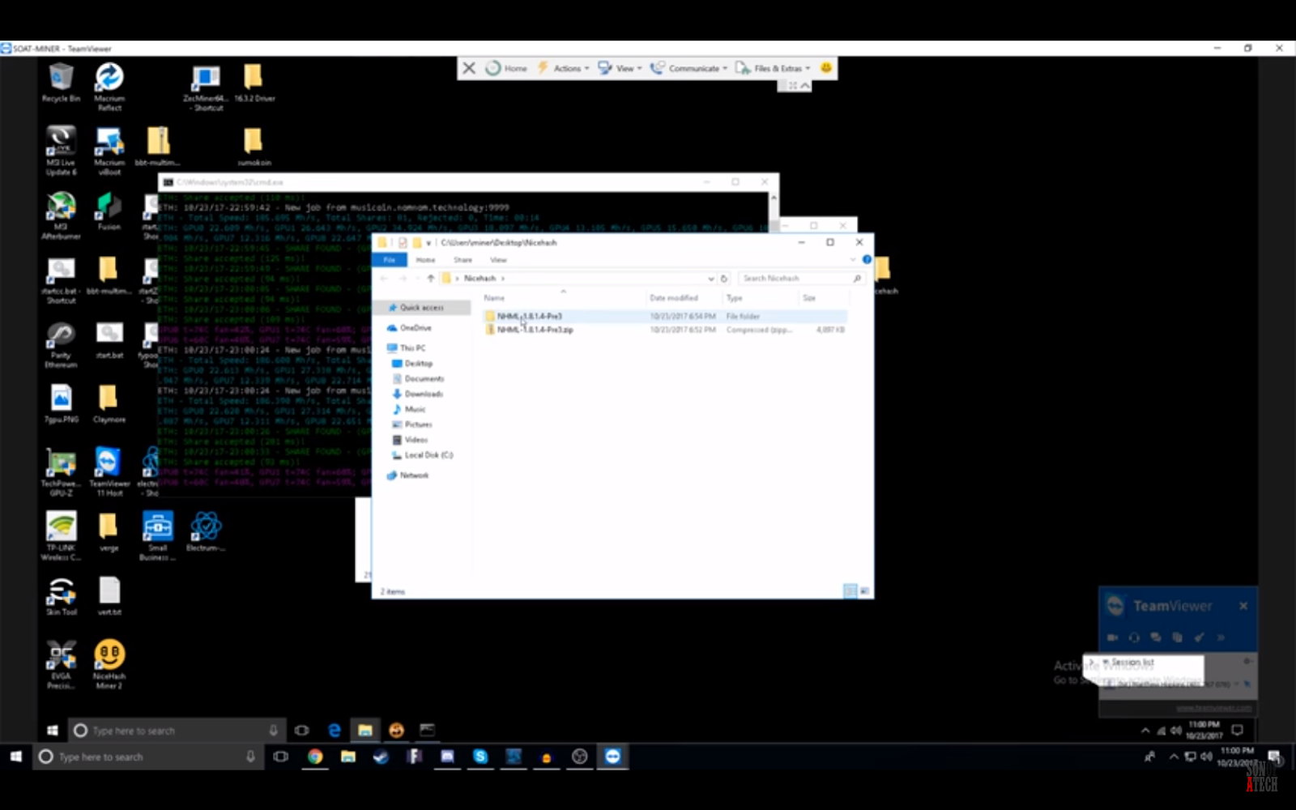
Task: Open the Files & Extras dropdown
Action: (x=773, y=68)
